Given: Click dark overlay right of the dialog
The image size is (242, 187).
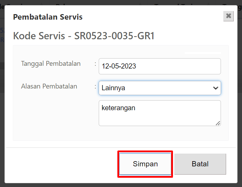Looking at the screenshot, I should (x=240, y=92).
